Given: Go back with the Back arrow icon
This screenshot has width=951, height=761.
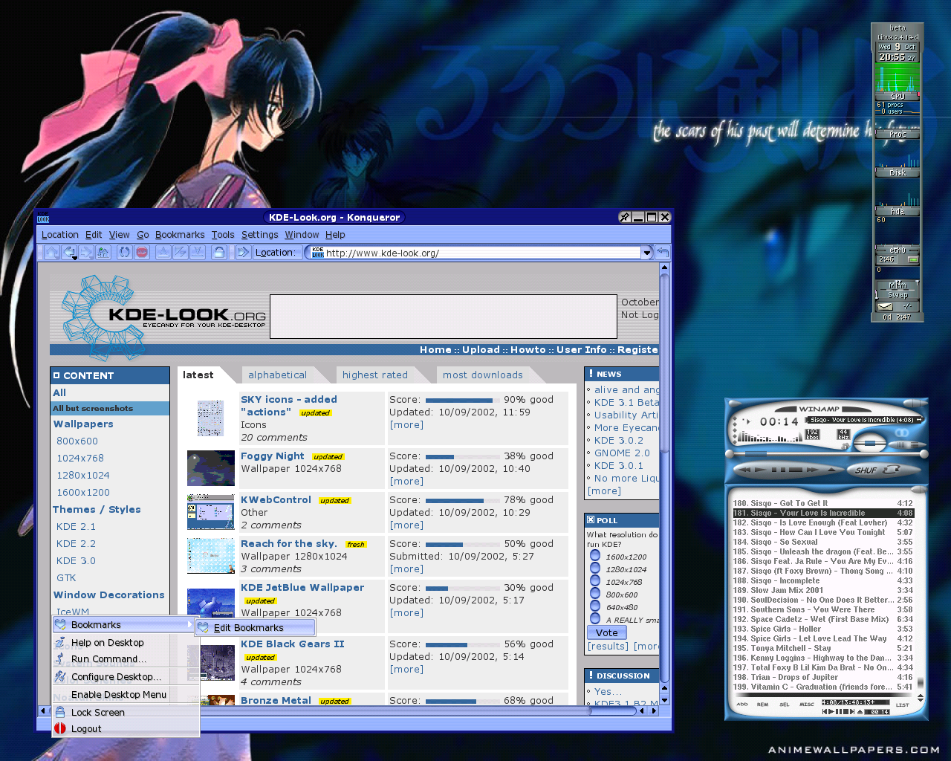Looking at the screenshot, I should pyautogui.click(x=68, y=251).
